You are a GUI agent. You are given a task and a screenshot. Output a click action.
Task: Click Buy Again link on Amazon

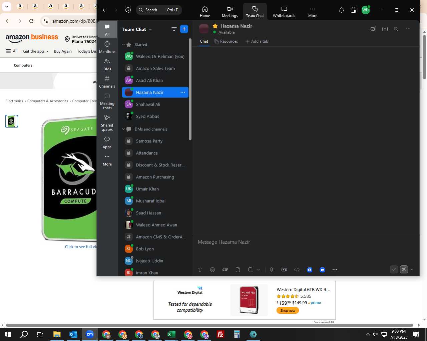pyautogui.click(x=63, y=51)
